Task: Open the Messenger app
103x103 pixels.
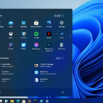Action: pyautogui.click(x=36, y=46)
